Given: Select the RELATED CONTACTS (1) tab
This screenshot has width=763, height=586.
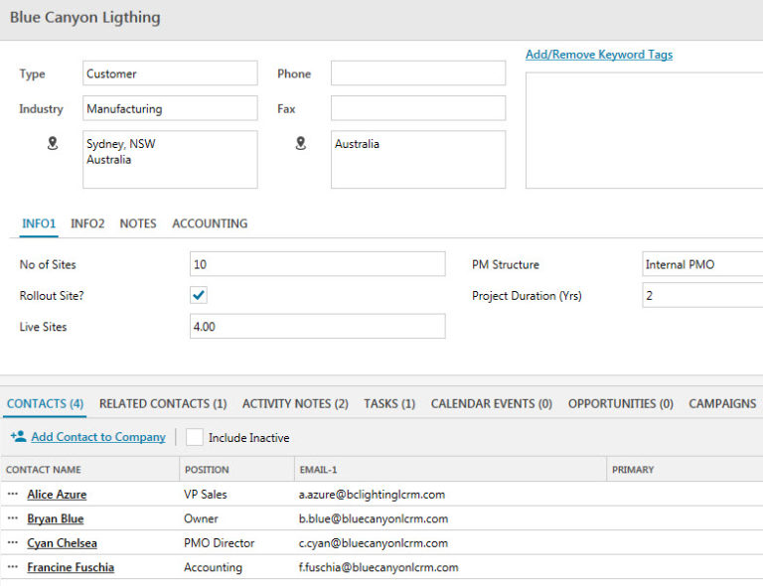Looking at the screenshot, I should [163, 403].
